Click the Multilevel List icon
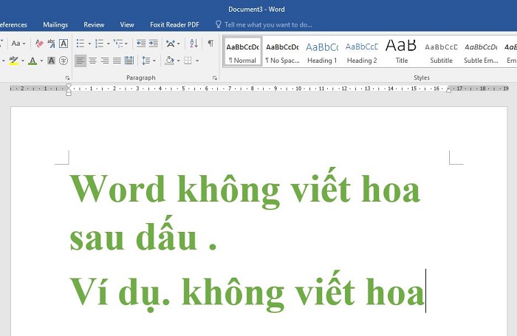The width and height of the screenshot is (517, 336). (x=118, y=44)
